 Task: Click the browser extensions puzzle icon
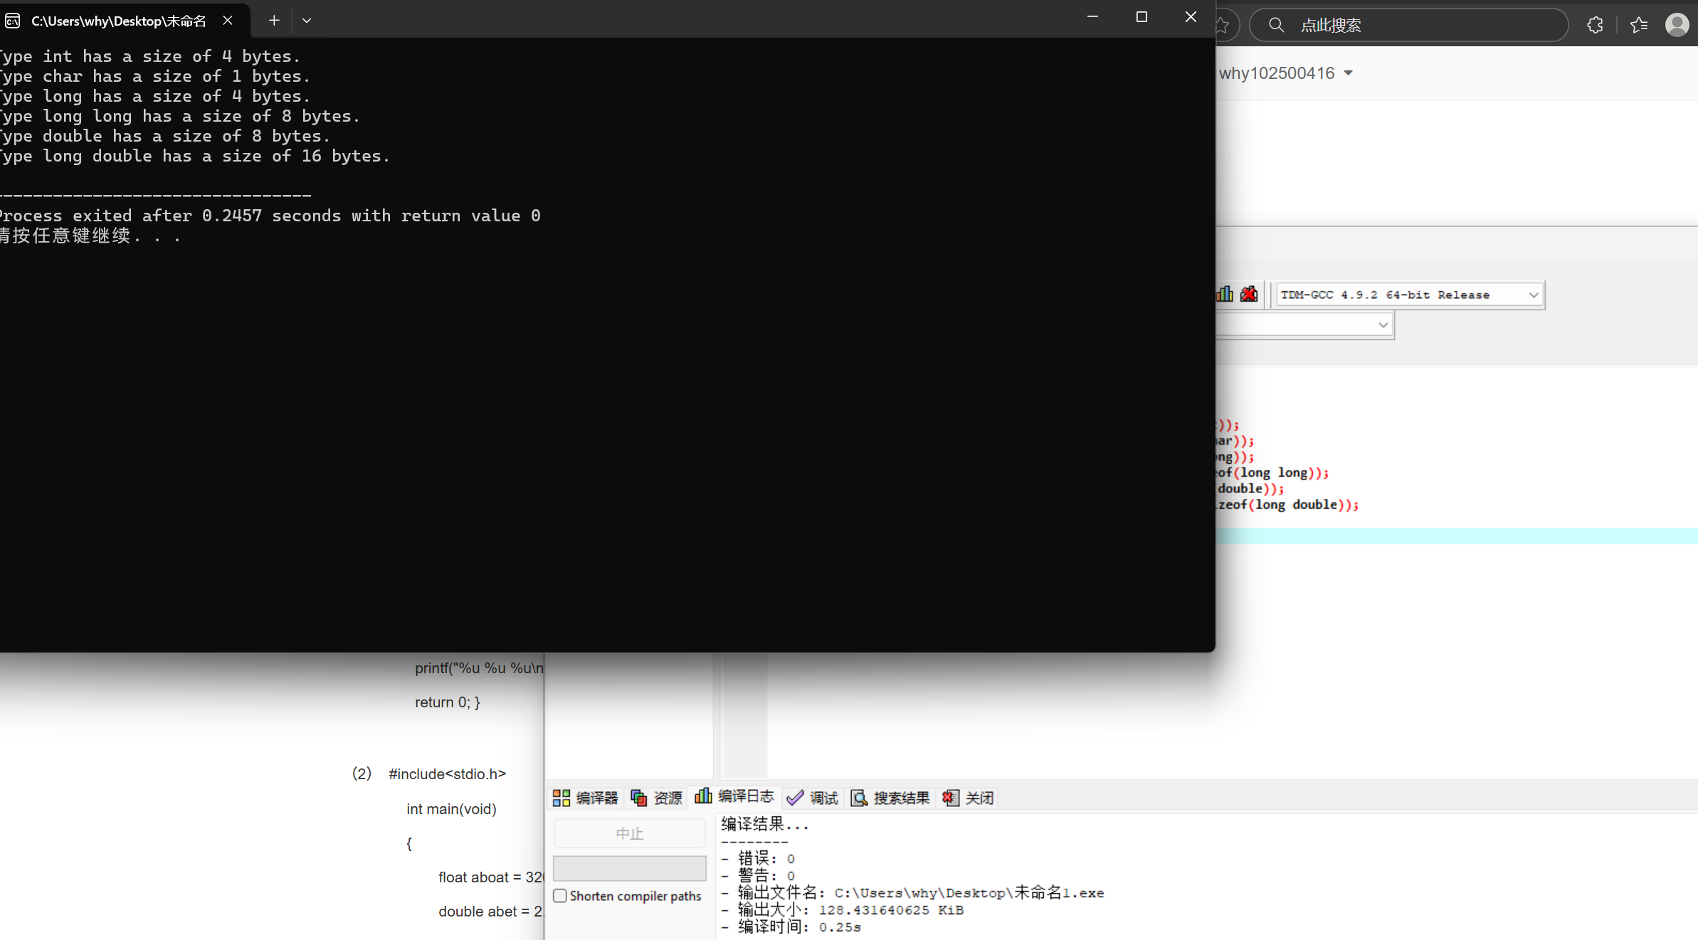1595,25
